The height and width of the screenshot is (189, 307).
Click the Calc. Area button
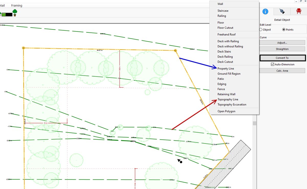282,71
